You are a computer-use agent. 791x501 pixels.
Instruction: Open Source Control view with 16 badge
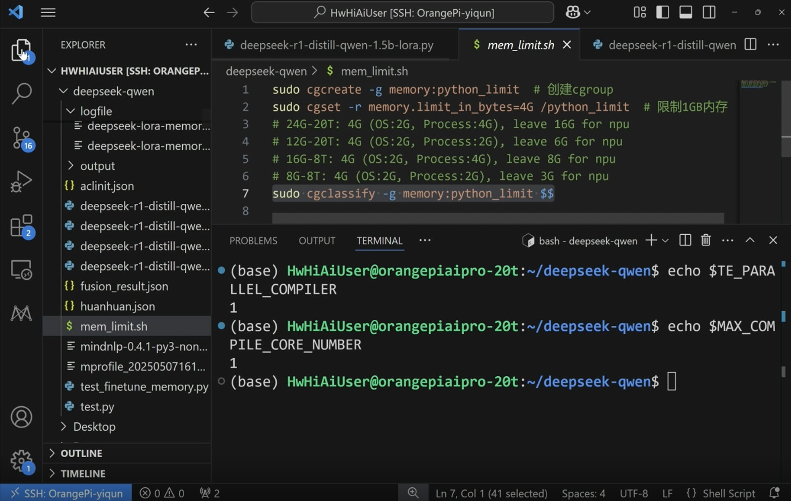(x=21, y=138)
